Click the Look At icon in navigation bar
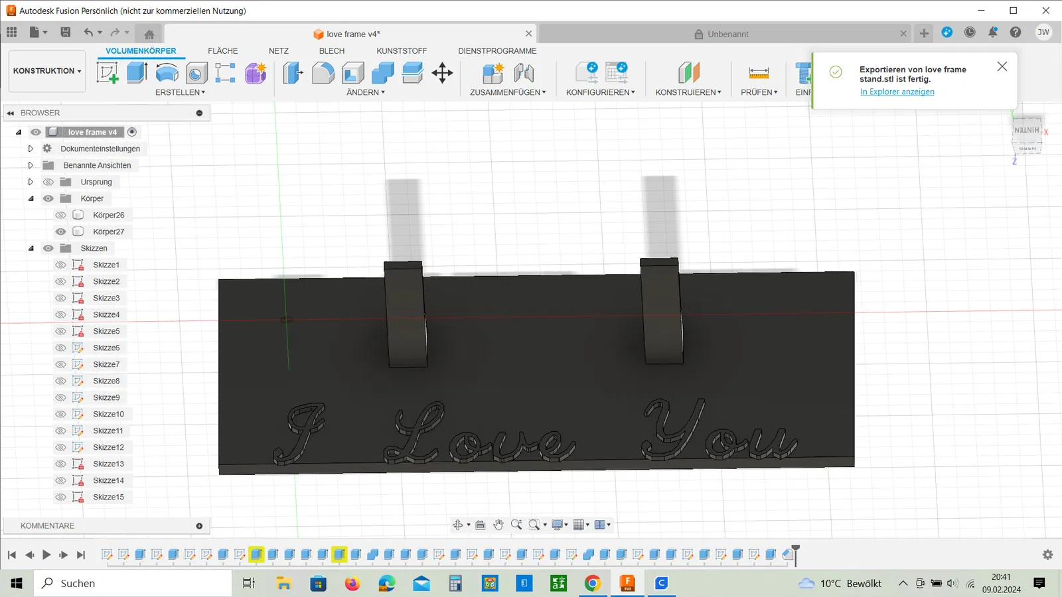Image resolution: width=1062 pixels, height=597 pixels. coord(480,525)
